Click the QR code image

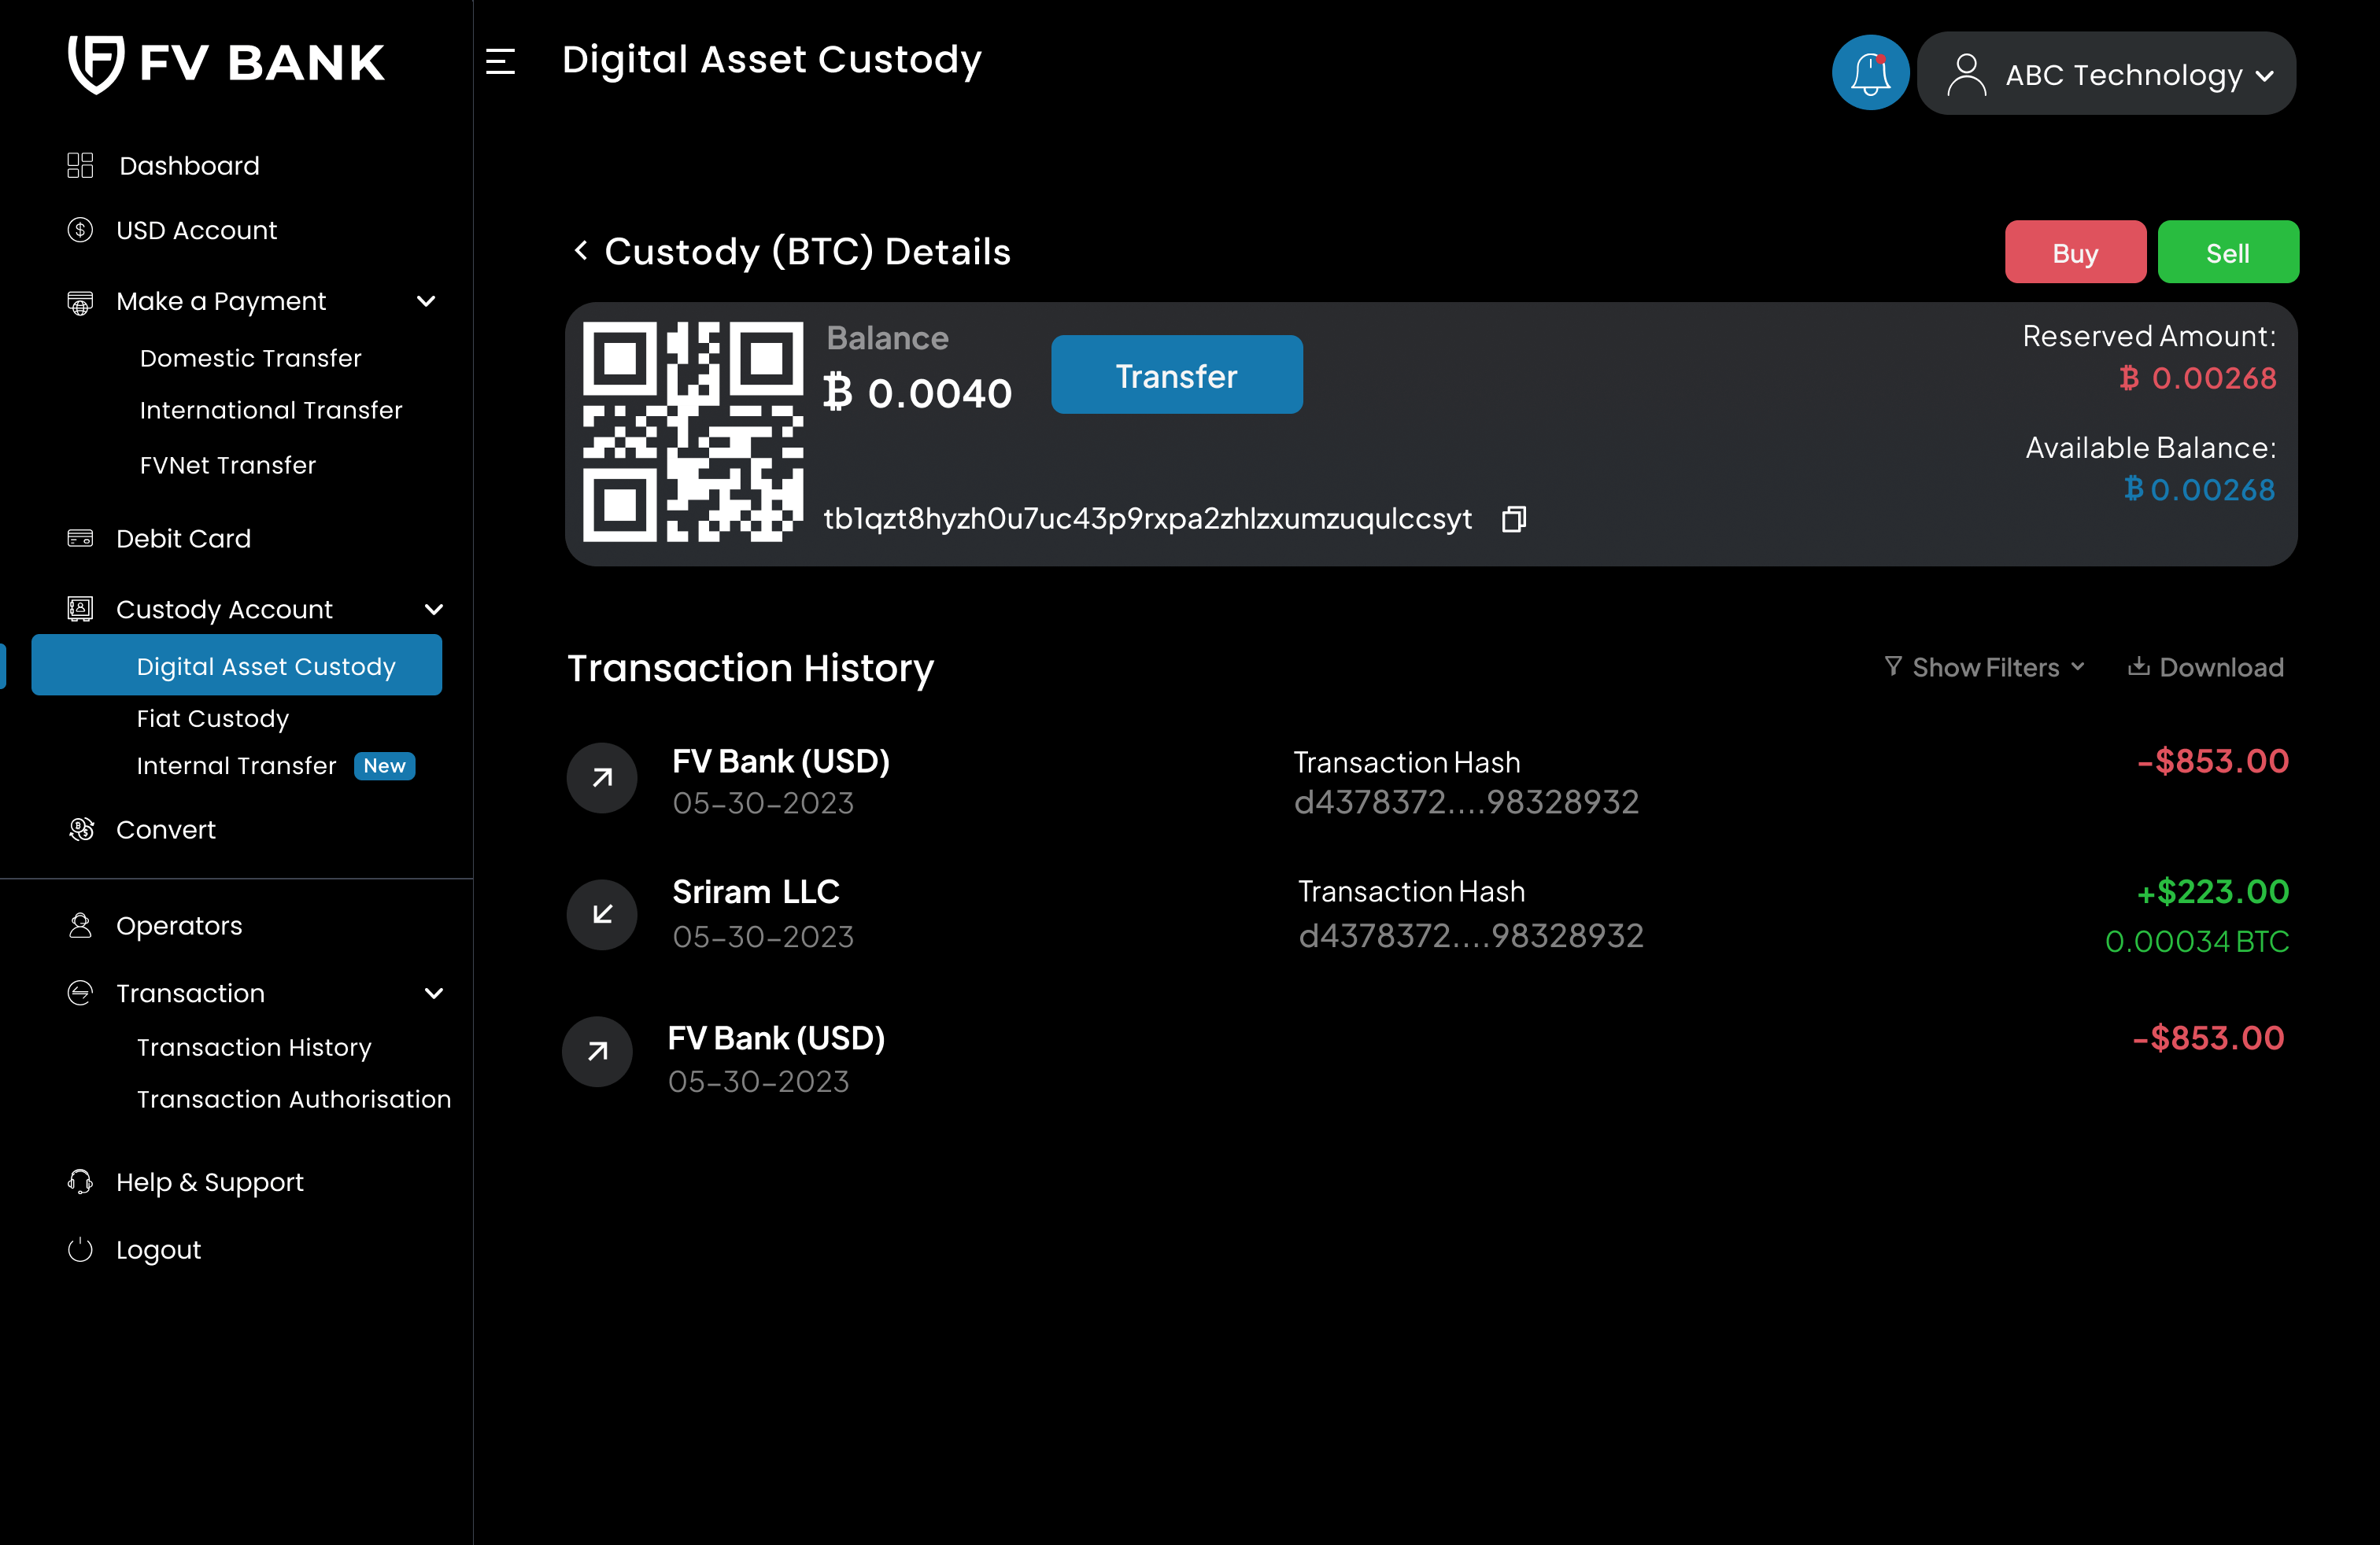click(x=692, y=432)
